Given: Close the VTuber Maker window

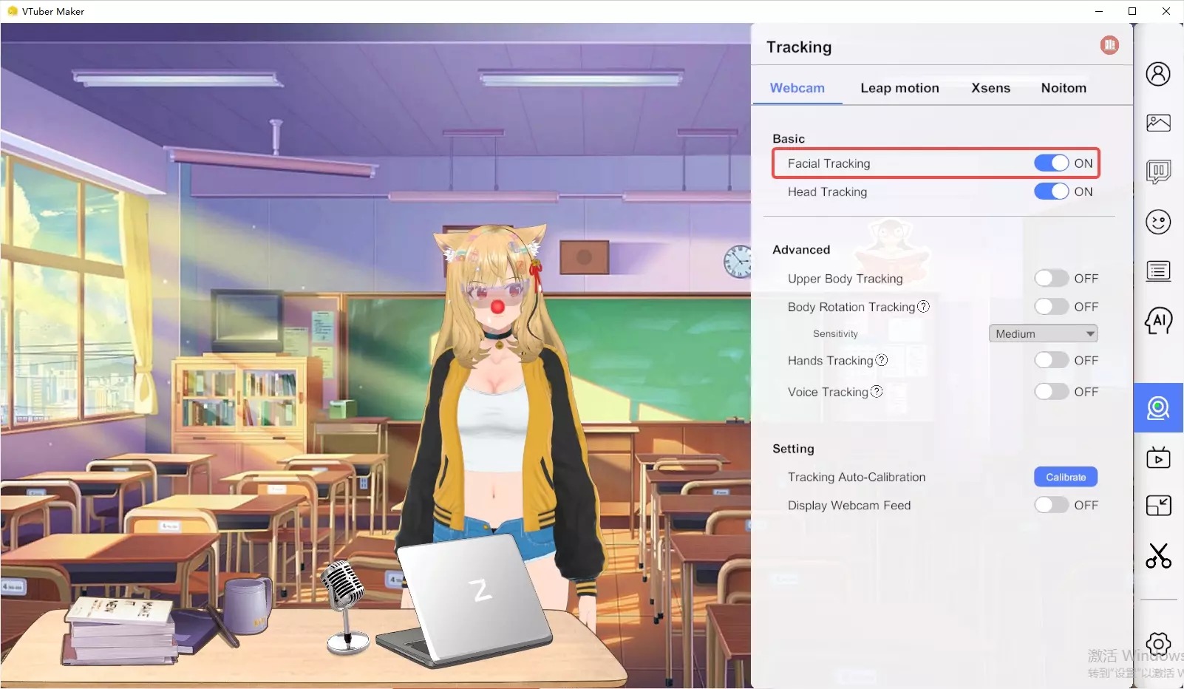Looking at the screenshot, I should pyautogui.click(x=1166, y=11).
